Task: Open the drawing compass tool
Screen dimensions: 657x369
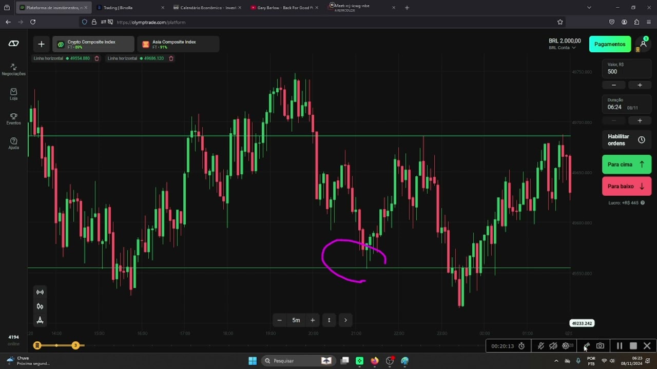Action: pos(40,320)
